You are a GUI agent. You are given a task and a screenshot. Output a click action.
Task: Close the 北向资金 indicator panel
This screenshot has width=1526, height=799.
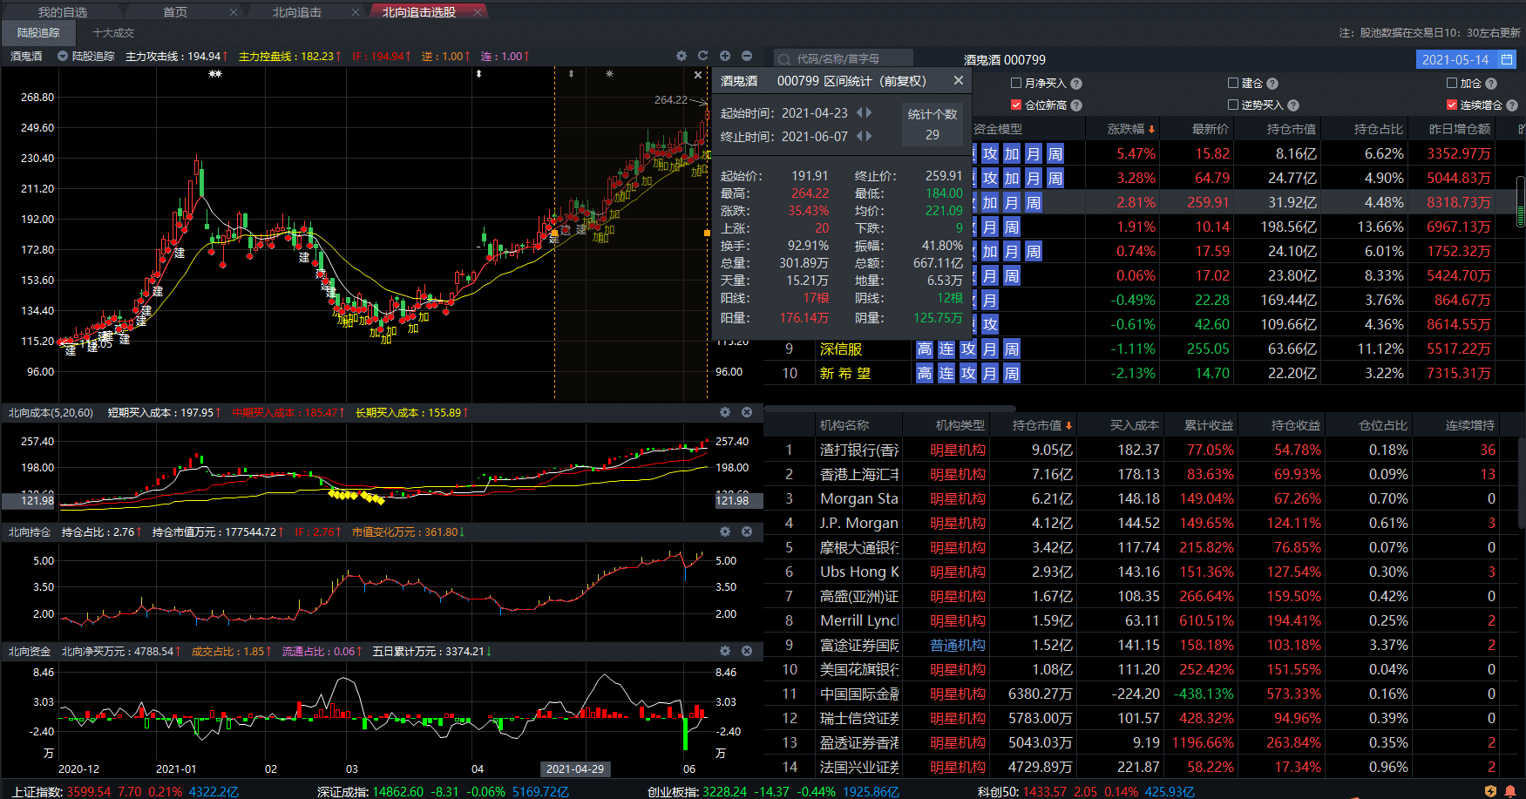(x=747, y=651)
